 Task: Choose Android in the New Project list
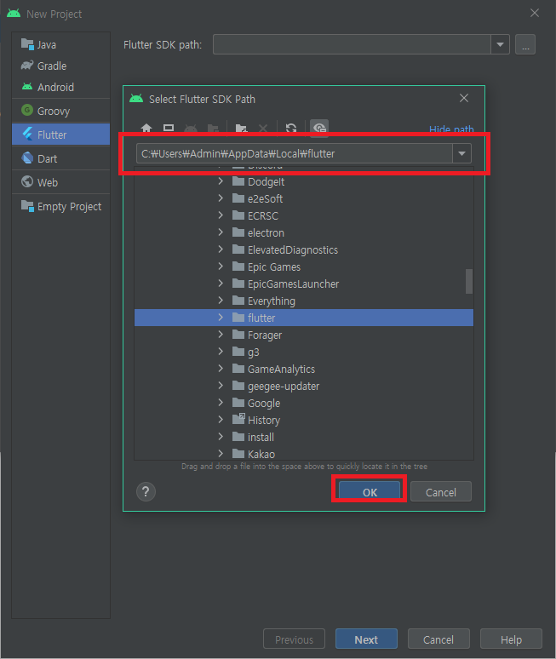61,87
